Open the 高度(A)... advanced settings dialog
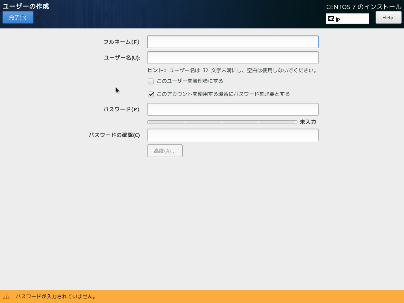Image resolution: width=404 pixels, height=303 pixels. click(165, 150)
